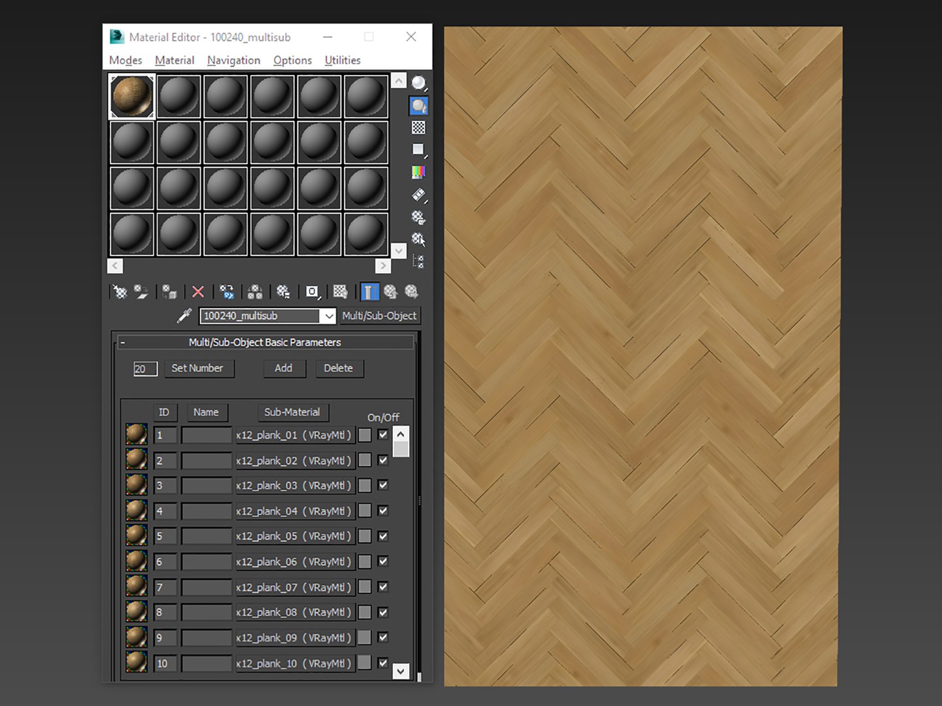Click sample slots scroll right arrow
The width and height of the screenshot is (942, 706).
click(x=383, y=265)
